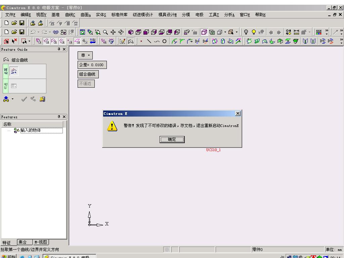This screenshot has width=344, height=258.
Task: Click the 名称 column header
Action: pyautogui.click(x=32, y=124)
